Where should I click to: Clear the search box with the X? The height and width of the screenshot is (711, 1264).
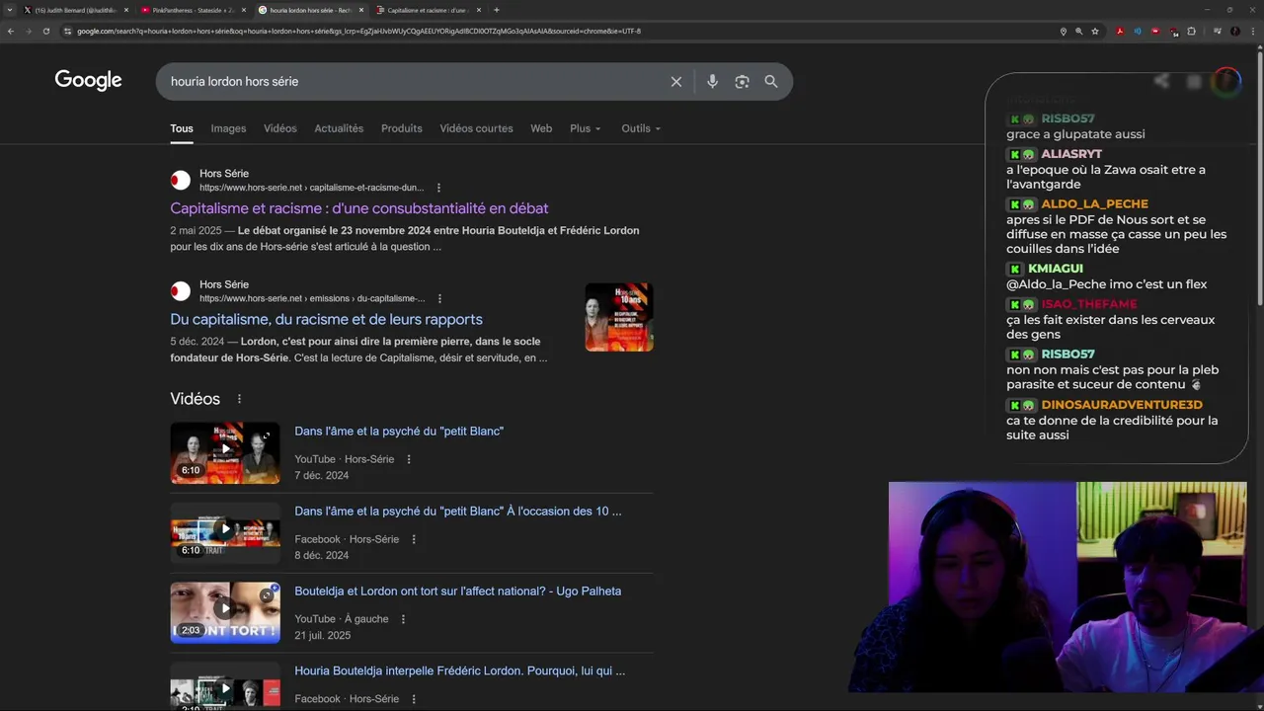pyautogui.click(x=676, y=82)
